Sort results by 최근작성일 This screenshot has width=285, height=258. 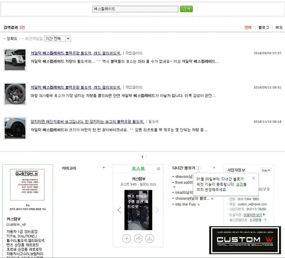[34, 39]
